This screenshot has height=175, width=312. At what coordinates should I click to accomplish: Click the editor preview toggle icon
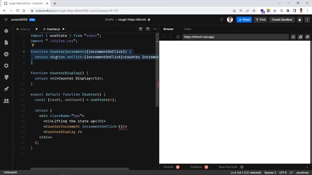pos(148,29)
